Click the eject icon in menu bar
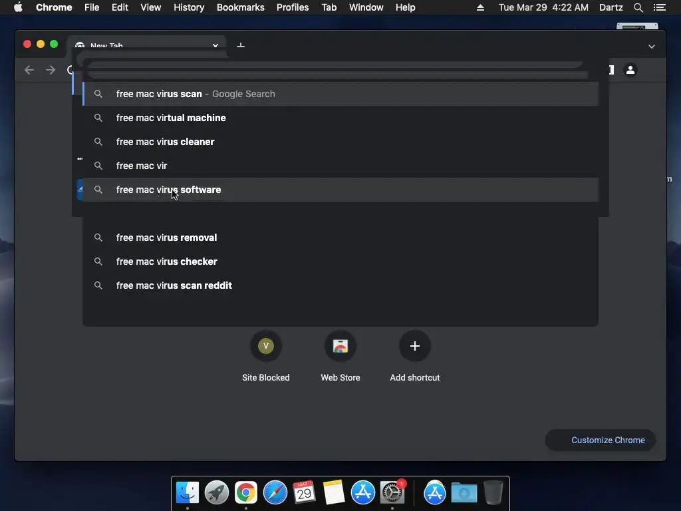This screenshot has height=511, width=681. [x=480, y=7]
